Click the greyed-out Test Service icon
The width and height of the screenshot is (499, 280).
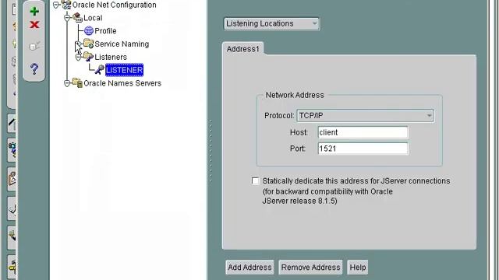pos(34,46)
